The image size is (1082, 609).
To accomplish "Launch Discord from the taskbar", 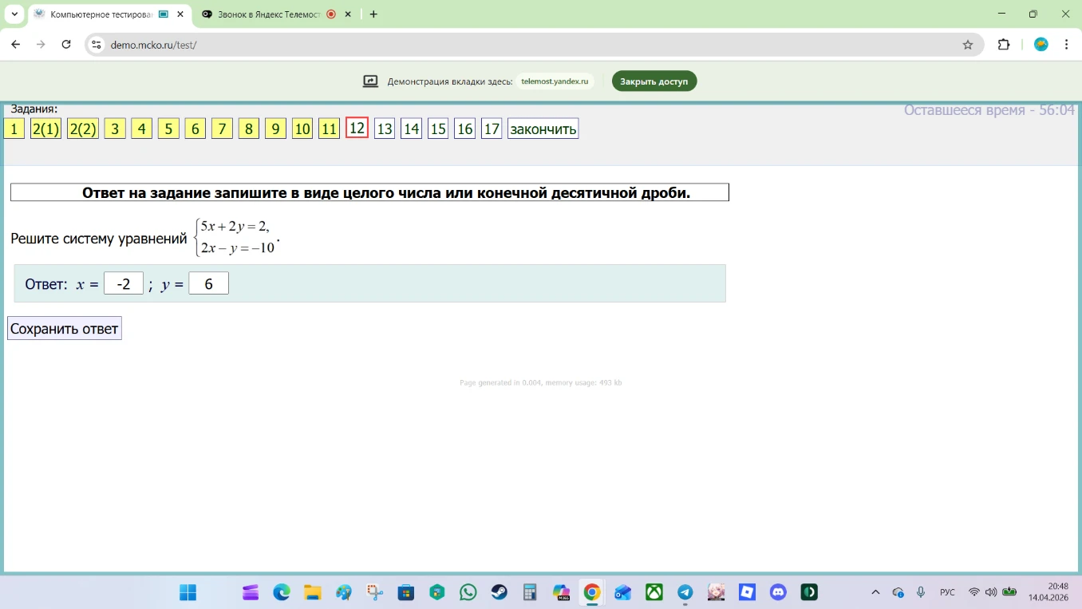I will click(778, 592).
